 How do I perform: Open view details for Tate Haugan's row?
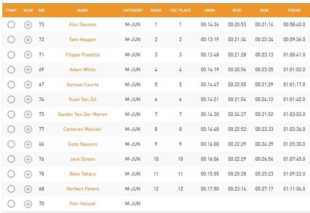pos(28,40)
